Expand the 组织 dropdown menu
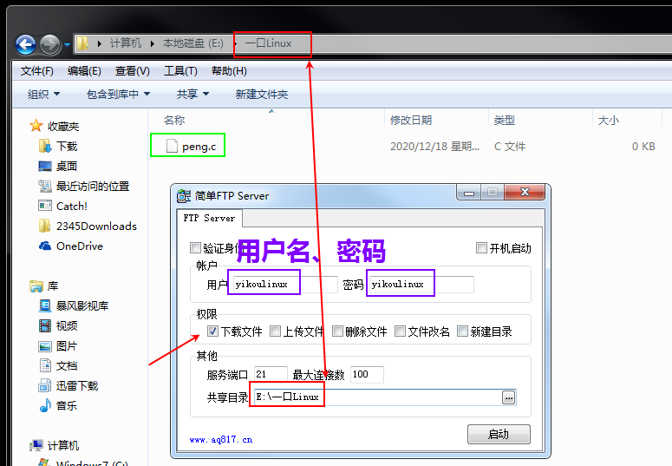 (43, 94)
